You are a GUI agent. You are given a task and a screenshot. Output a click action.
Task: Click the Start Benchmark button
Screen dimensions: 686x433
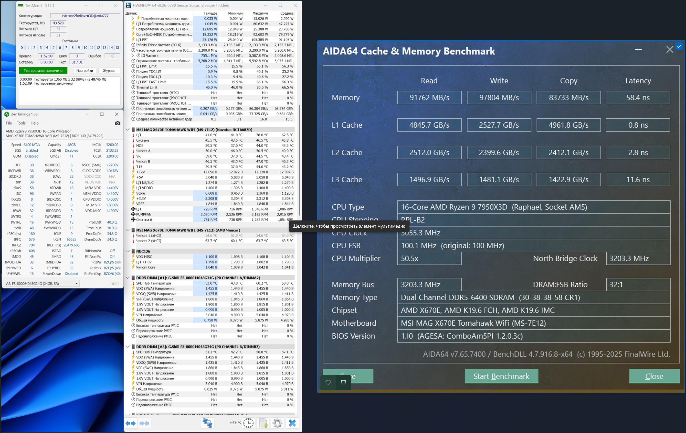501,376
